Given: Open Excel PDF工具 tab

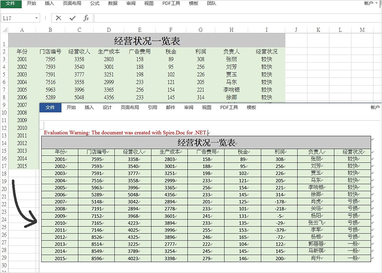Looking at the screenshot, I should click(x=171, y=3).
